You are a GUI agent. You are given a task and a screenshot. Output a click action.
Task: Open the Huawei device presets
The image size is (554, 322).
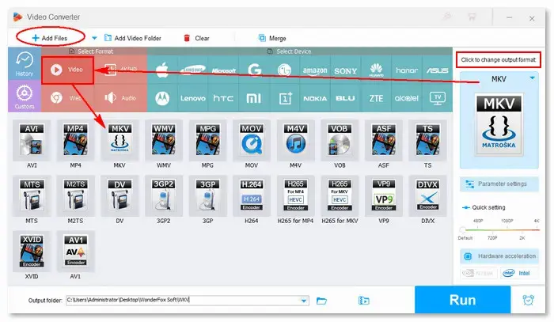[376, 70]
